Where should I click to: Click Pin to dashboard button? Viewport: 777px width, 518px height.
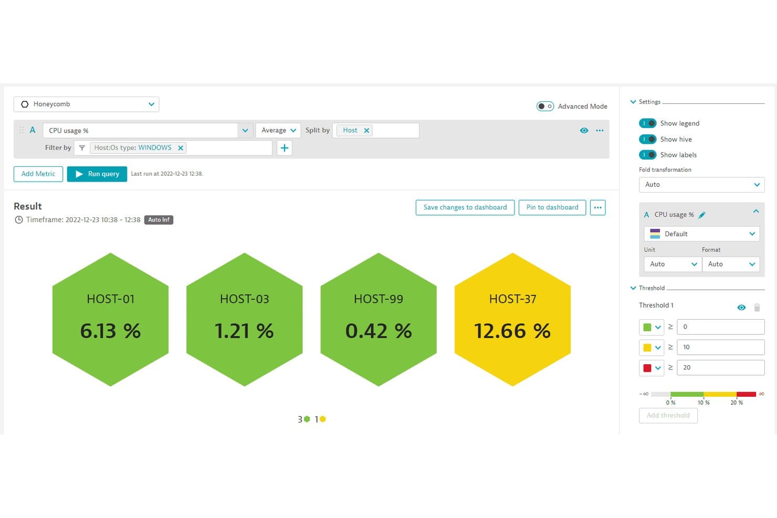click(x=552, y=207)
